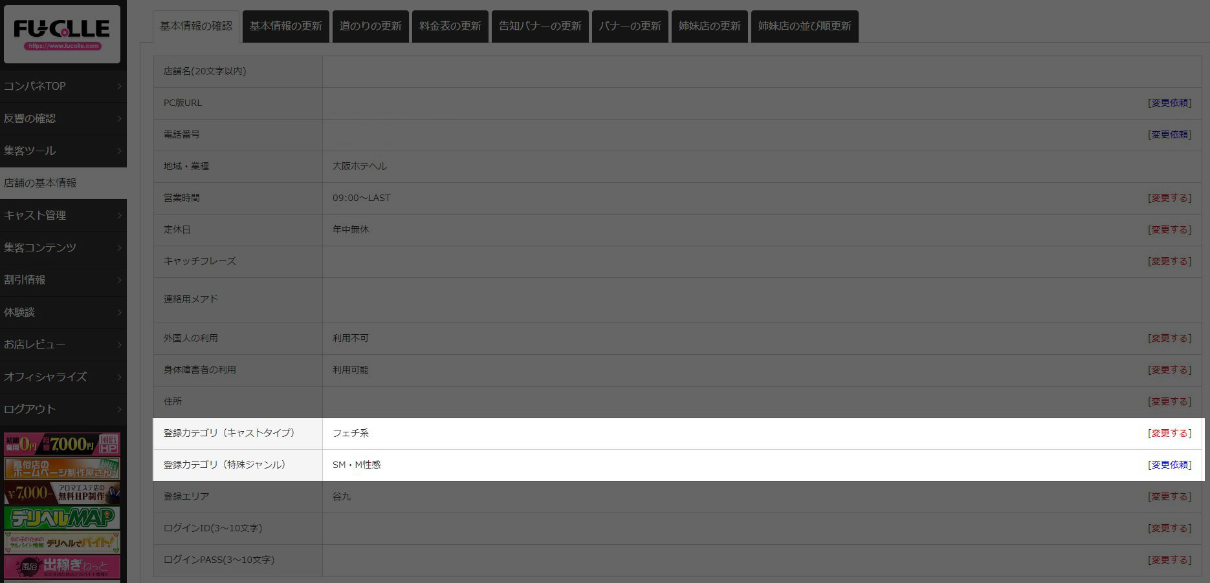This screenshot has width=1210, height=583.
Task: Click the FUCOLLE logo
Action: (x=62, y=34)
